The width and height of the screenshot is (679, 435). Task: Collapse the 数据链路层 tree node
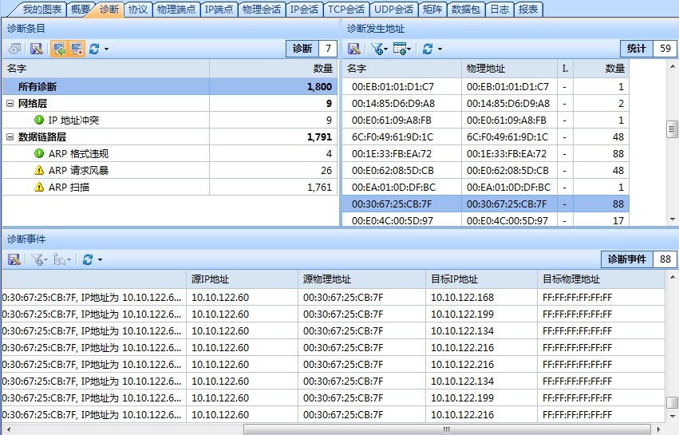[10, 137]
